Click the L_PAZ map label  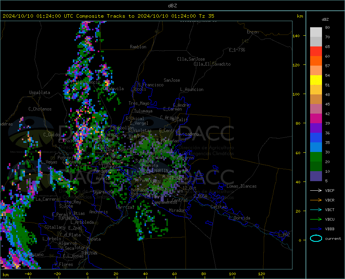coord(284,235)
